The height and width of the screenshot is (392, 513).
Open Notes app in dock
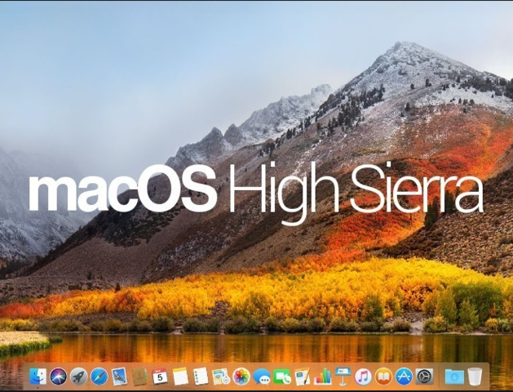pyautogui.click(x=180, y=376)
